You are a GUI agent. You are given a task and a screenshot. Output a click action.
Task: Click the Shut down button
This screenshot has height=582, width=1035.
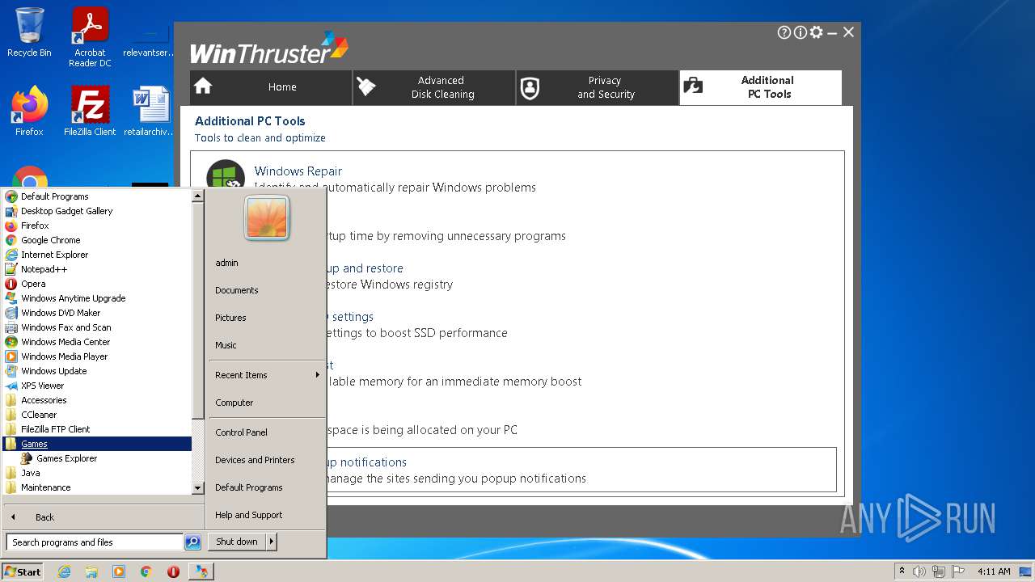click(237, 542)
